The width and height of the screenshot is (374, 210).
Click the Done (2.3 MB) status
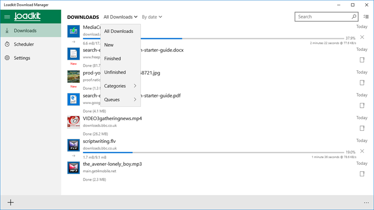tap(95, 180)
